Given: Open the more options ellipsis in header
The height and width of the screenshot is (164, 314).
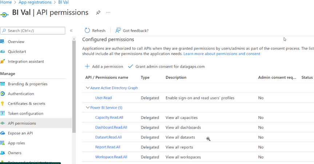Looking at the screenshot, I should pos(108,13).
